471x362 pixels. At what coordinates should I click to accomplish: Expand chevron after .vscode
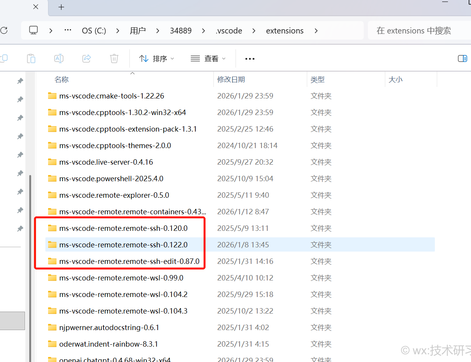click(x=254, y=30)
